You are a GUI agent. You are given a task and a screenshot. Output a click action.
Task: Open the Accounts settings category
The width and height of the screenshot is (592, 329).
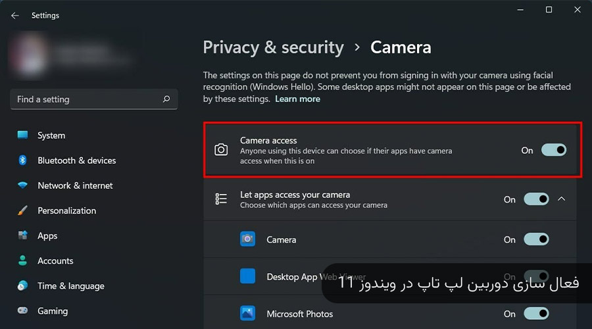pos(55,261)
